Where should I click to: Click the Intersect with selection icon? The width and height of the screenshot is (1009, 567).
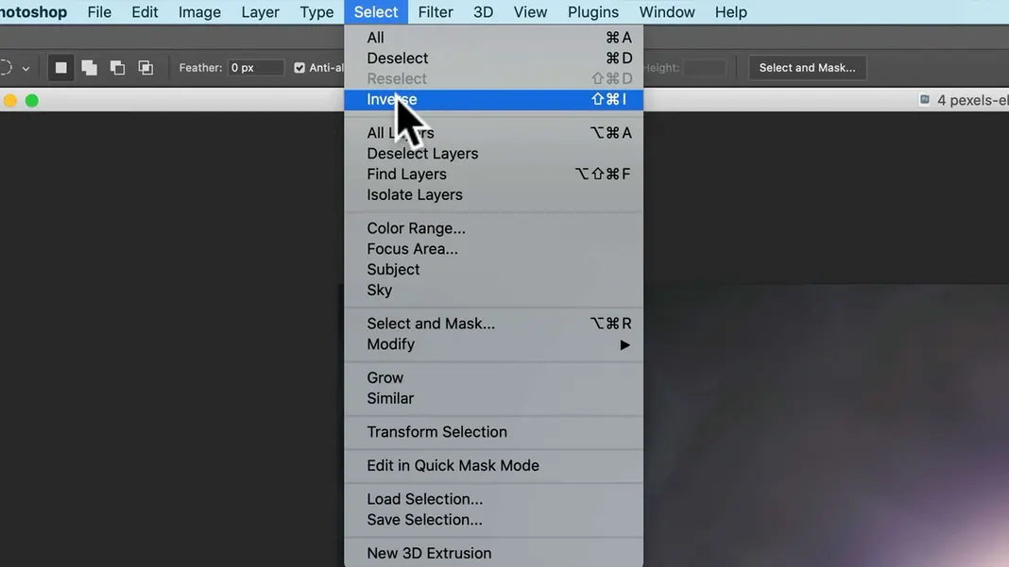[146, 68]
